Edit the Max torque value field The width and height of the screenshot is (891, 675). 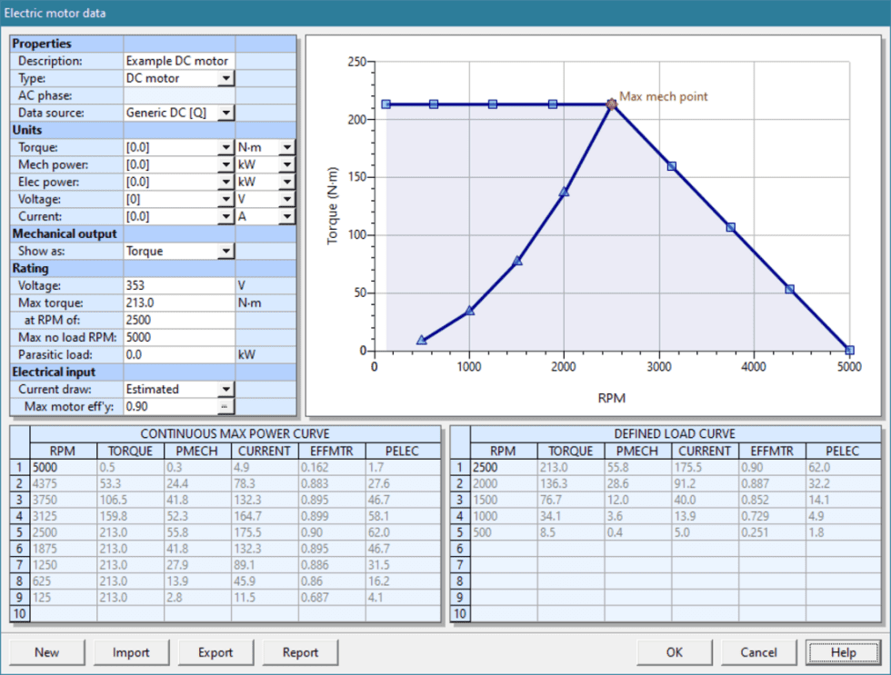click(178, 303)
